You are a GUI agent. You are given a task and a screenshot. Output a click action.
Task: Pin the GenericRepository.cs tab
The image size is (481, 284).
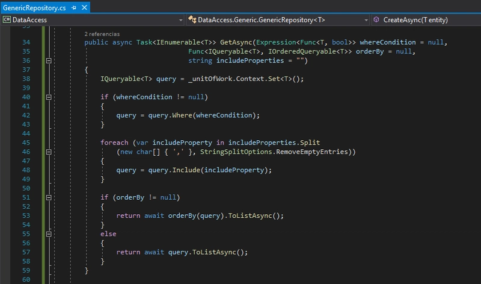tap(73, 8)
